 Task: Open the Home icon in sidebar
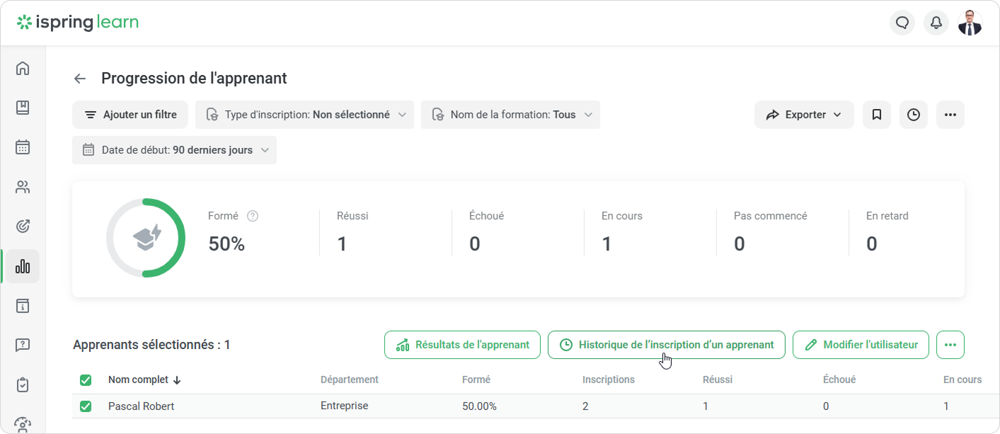click(x=23, y=68)
